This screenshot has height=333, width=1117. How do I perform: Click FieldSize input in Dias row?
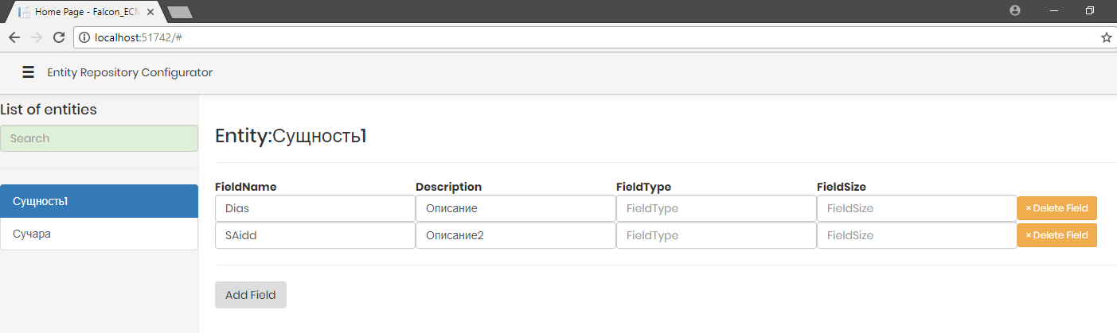pyautogui.click(x=917, y=208)
